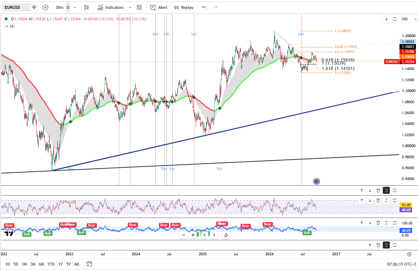Open the Alert creation button
This screenshot has width=418, height=270.
click(x=159, y=7)
